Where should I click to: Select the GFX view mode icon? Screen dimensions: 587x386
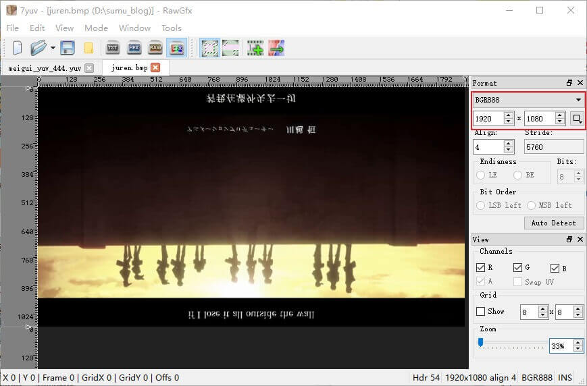point(177,48)
